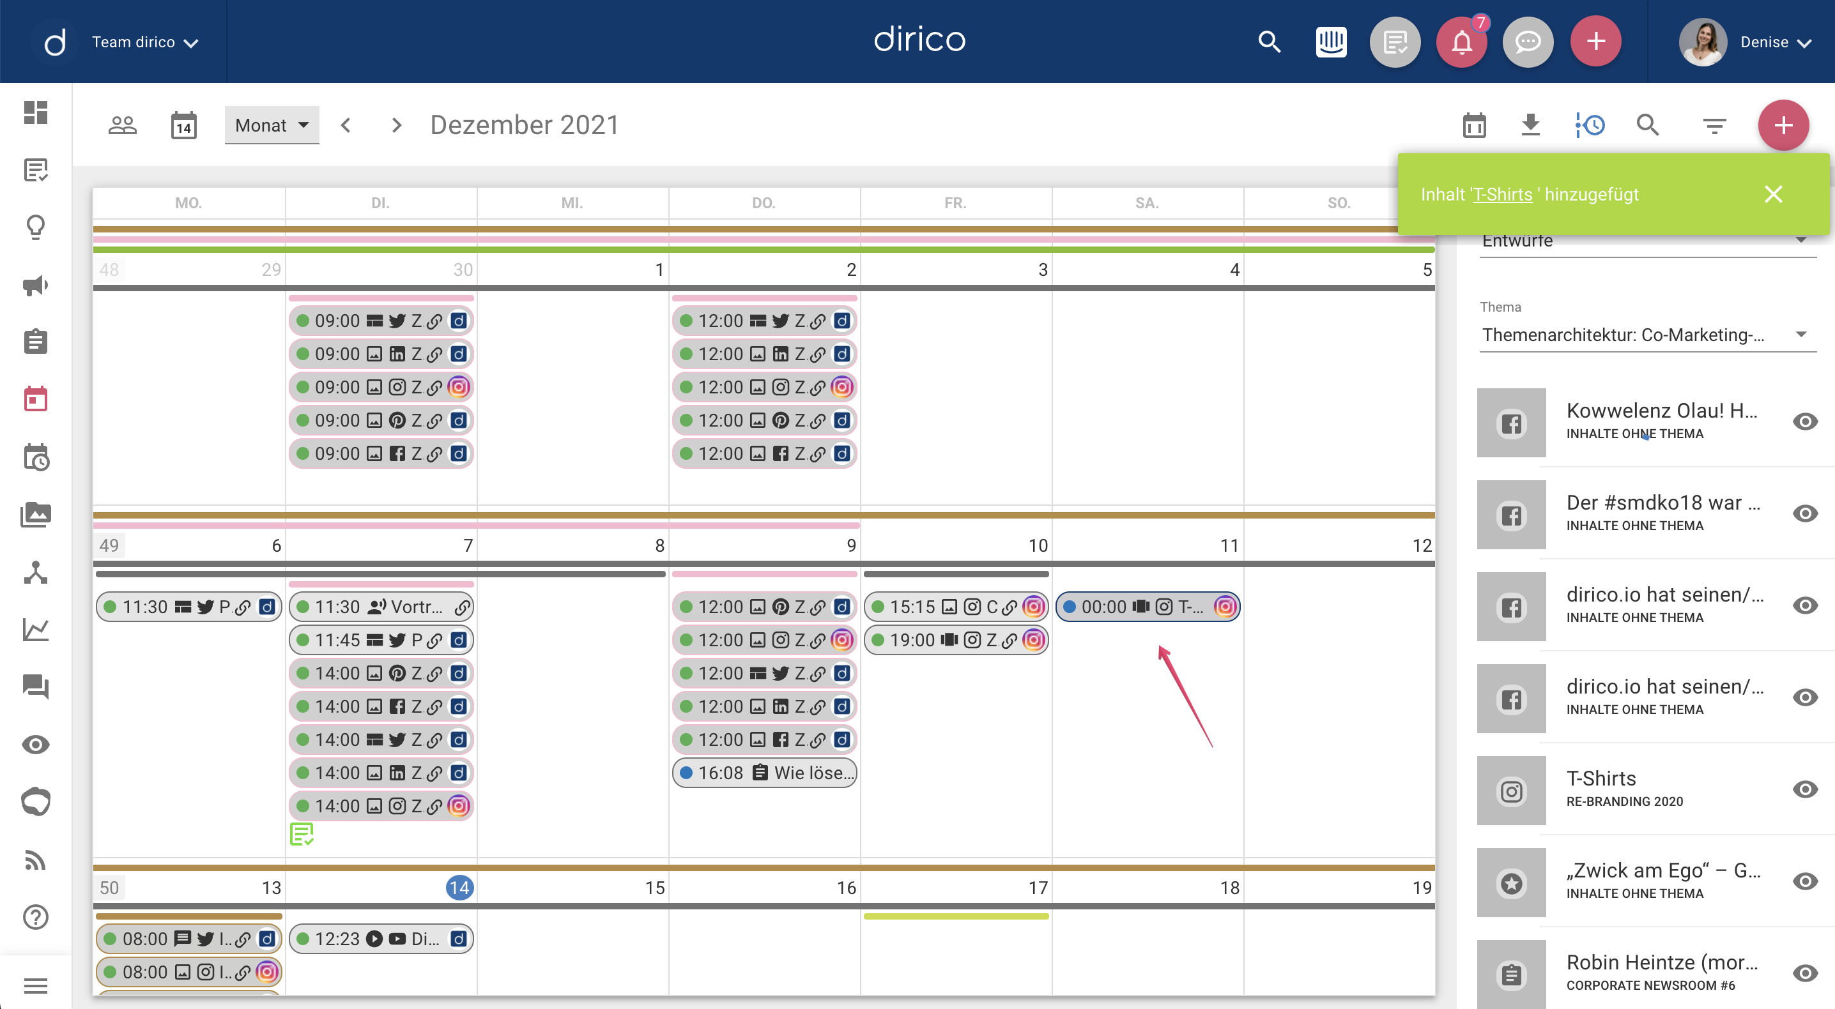Image resolution: width=1835 pixels, height=1009 pixels.
Task: Open the team members icon in calendar toolbar
Action: click(x=123, y=125)
